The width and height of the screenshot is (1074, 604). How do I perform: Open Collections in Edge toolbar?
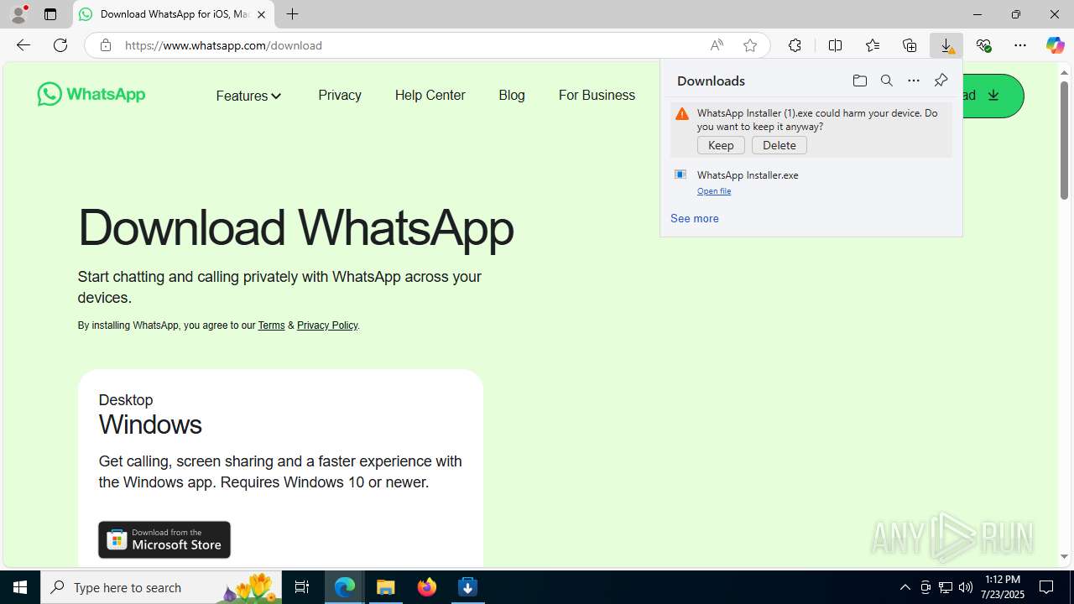pos(910,45)
